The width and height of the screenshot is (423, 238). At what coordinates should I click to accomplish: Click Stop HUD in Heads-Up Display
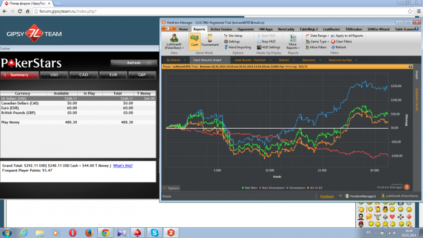[266, 42]
